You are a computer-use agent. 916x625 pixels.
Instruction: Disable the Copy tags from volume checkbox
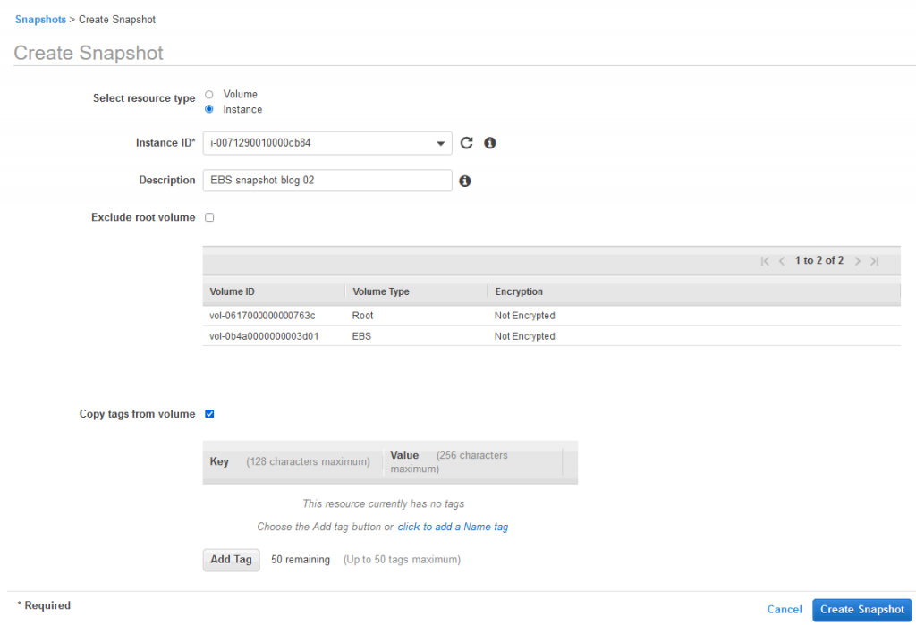coord(209,413)
